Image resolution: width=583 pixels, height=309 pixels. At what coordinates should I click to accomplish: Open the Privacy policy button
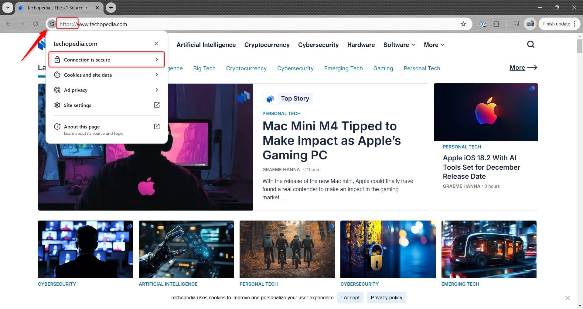386,297
